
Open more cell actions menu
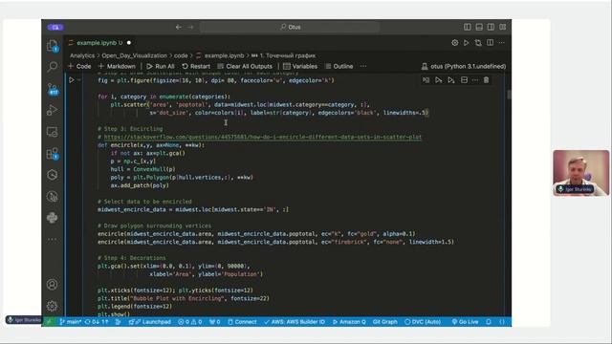[475, 80]
